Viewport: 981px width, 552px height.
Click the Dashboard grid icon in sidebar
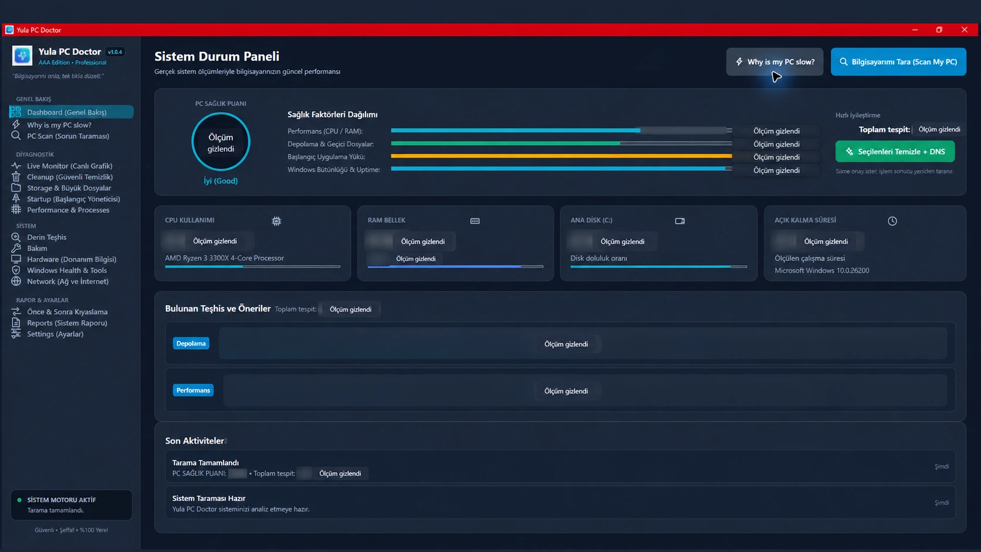click(16, 112)
